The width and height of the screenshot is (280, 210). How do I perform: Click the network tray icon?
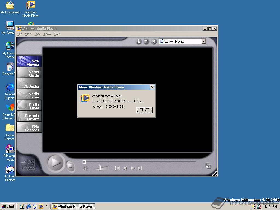tap(259, 207)
